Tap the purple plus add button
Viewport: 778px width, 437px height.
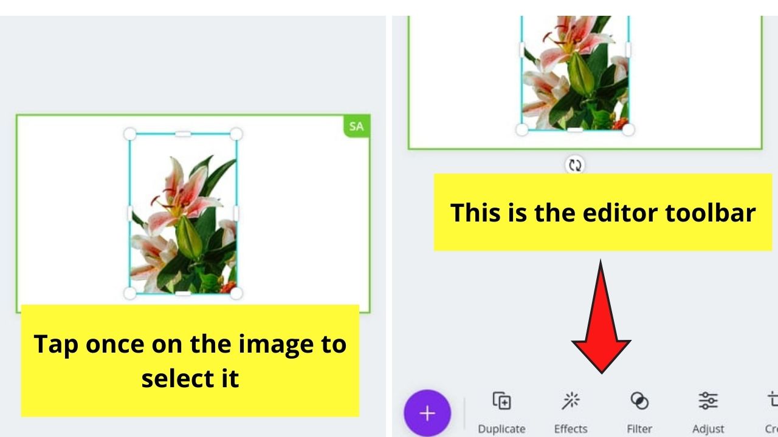point(427,413)
